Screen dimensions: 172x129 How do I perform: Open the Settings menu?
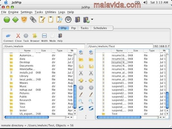pos(26,12)
